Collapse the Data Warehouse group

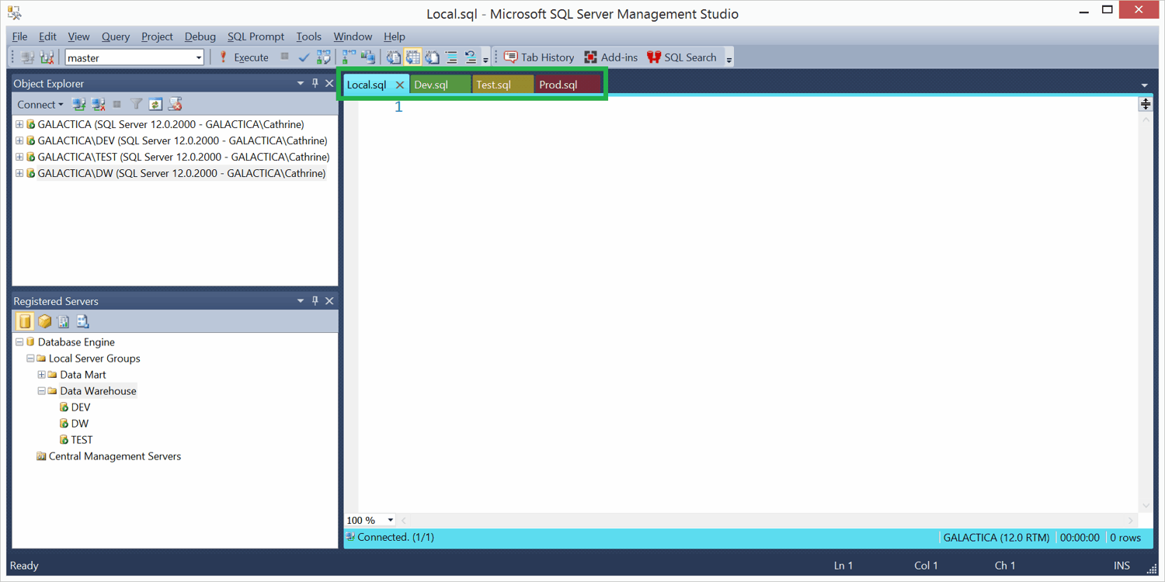42,391
